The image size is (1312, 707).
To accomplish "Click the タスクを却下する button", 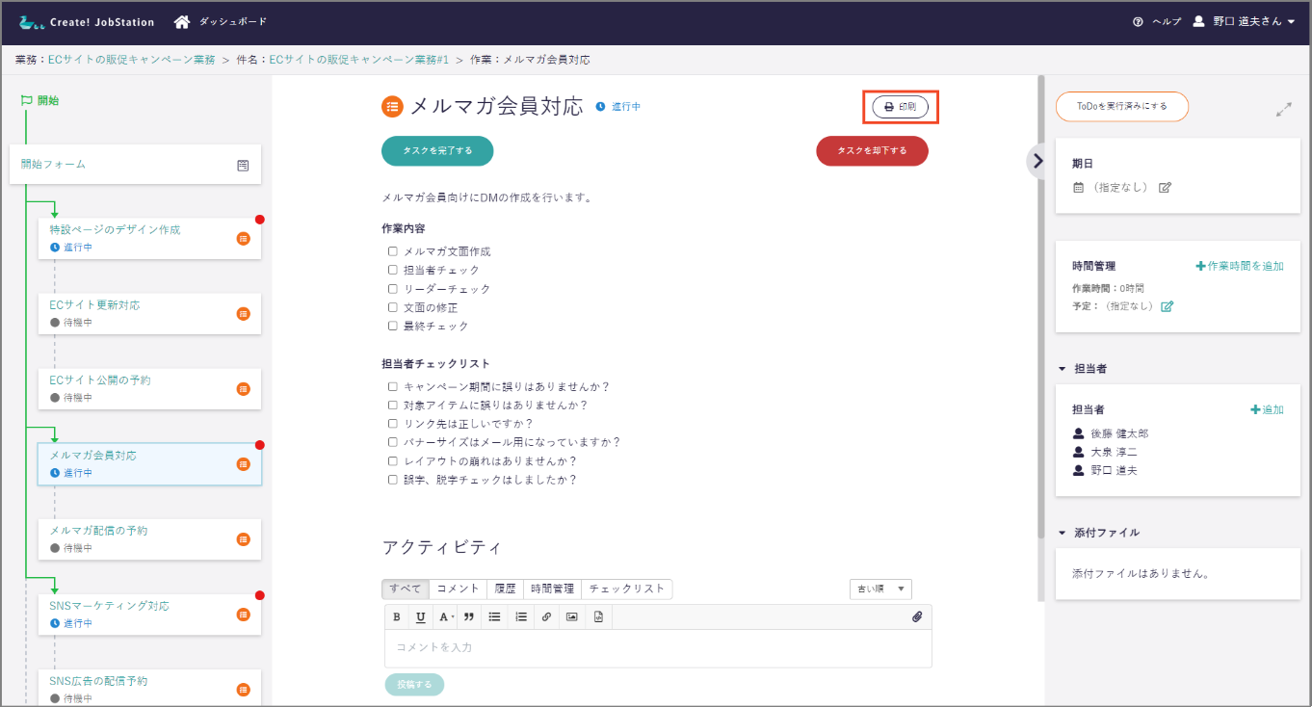I will 873,151.
